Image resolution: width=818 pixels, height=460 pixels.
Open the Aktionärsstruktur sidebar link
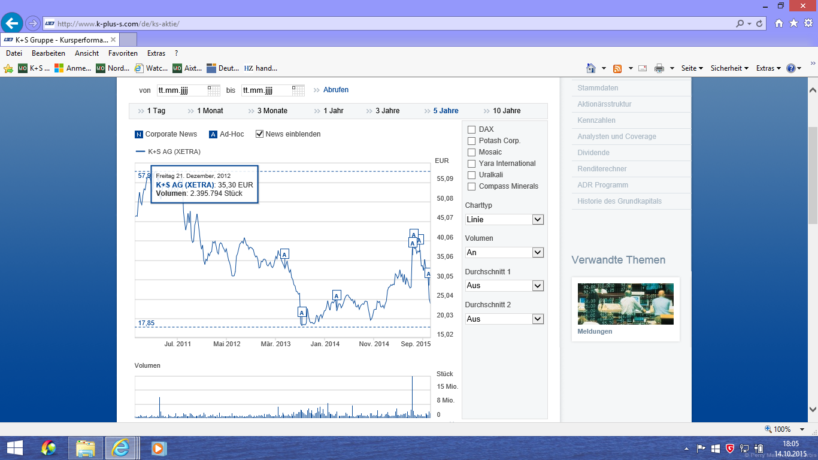[604, 104]
